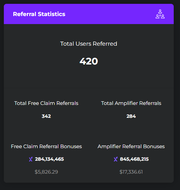This screenshot has height=190, width=180.
Task: Click the $17,336.61 dollar value
Action: tap(131, 172)
